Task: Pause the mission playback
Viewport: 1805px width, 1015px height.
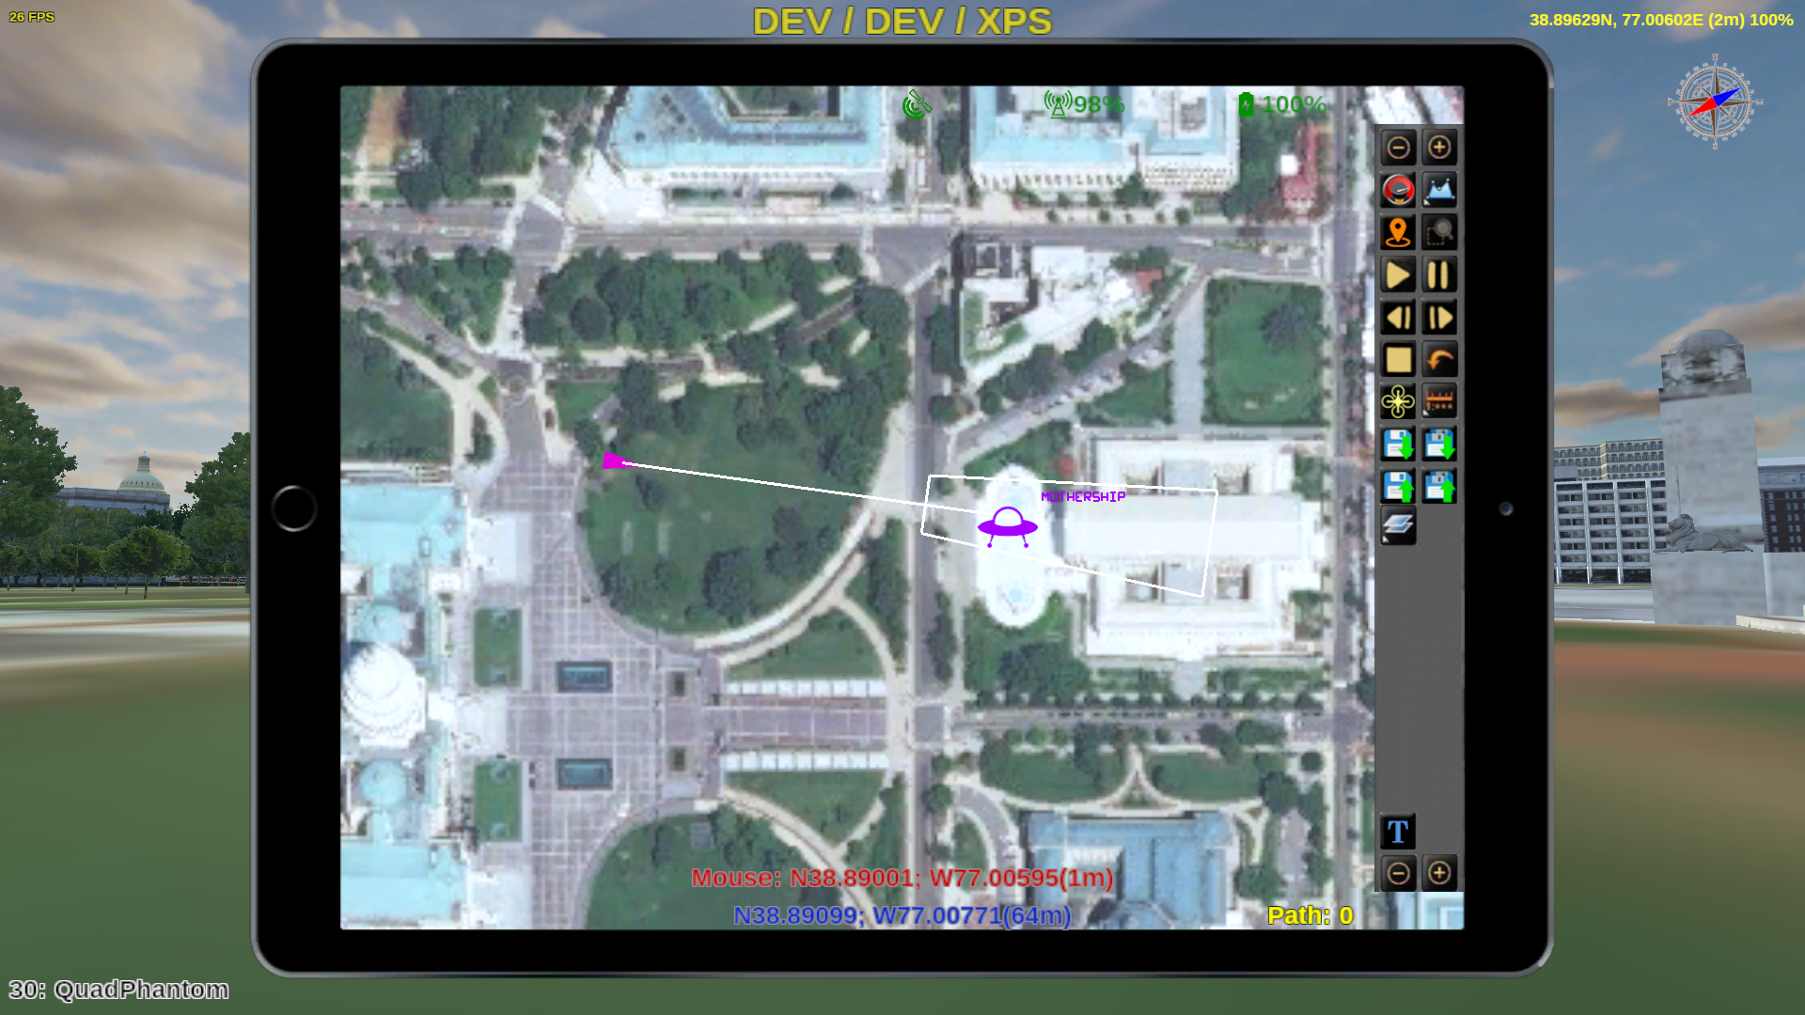Action: point(1439,275)
